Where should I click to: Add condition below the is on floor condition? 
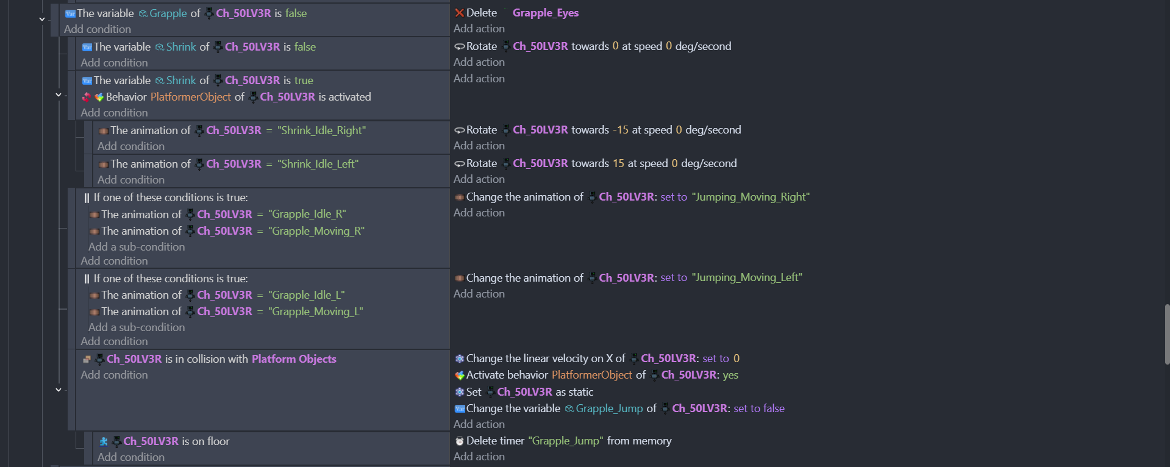[x=131, y=457]
